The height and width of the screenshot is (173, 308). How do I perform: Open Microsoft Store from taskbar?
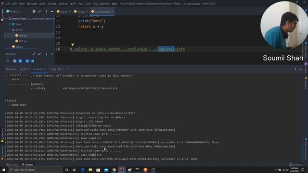click(98, 170)
